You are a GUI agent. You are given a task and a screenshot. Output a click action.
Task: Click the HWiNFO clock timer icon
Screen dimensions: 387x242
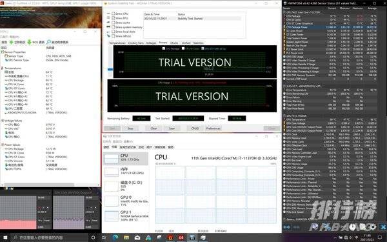point(352,227)
